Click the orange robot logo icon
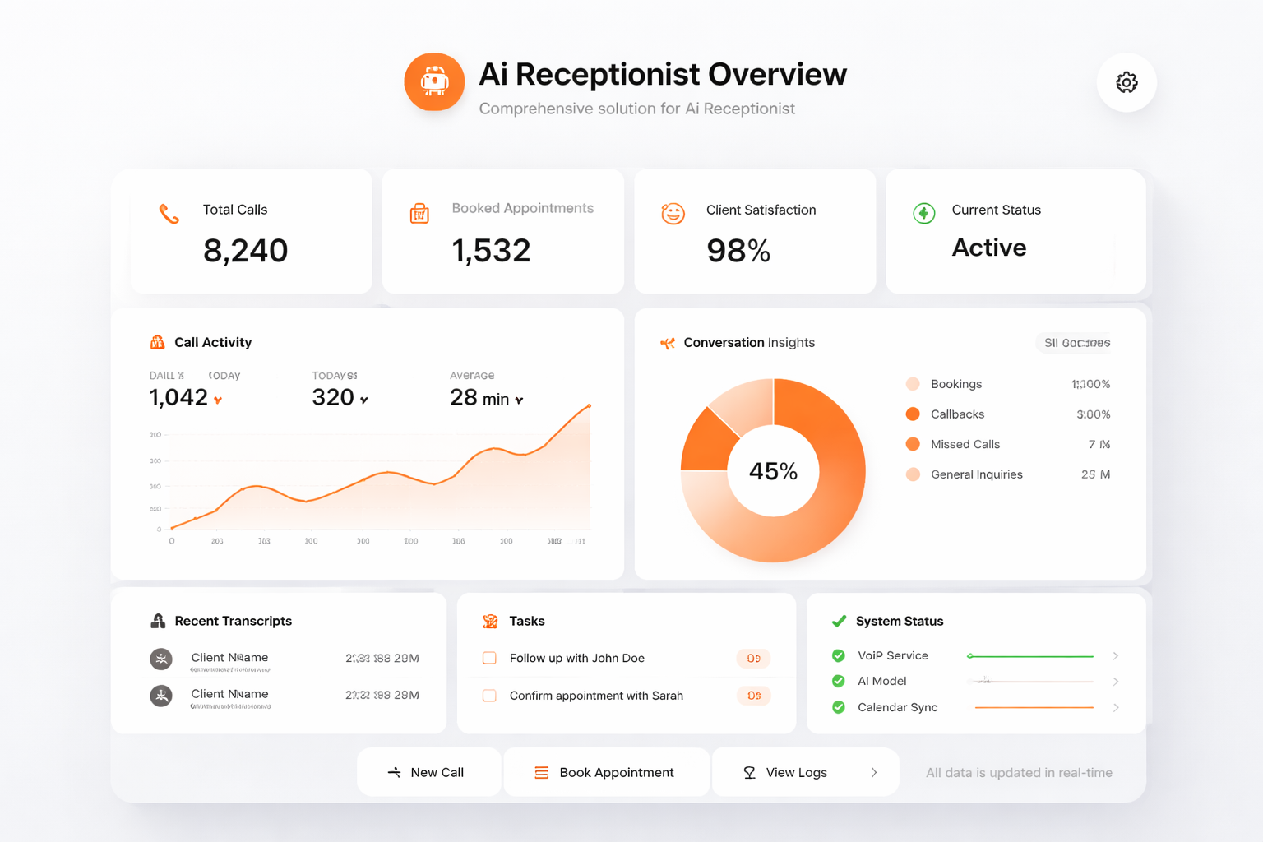The image size is (1263, 842). point(434,82)
